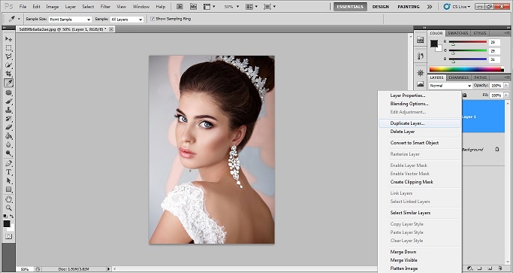Screen dimensions: 513x273
Task: Select the Zoom tool
Action: click(x=8, y=208)
